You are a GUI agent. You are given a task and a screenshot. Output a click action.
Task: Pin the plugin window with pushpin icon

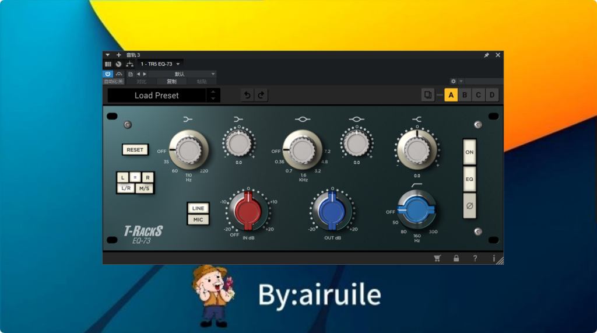[486, 55]
